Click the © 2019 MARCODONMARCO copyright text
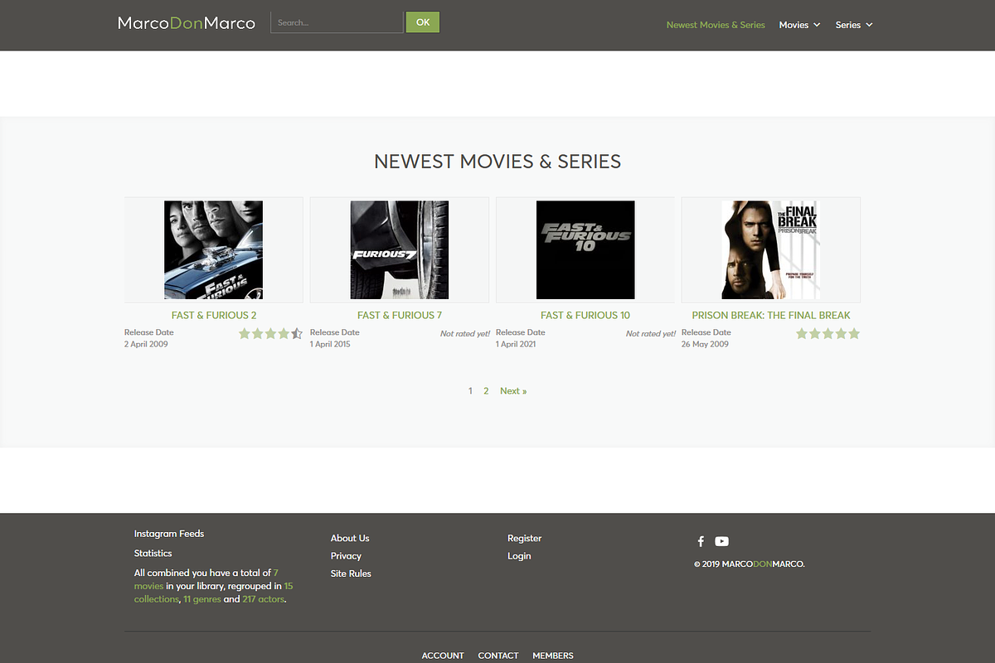 coord(750,564)
